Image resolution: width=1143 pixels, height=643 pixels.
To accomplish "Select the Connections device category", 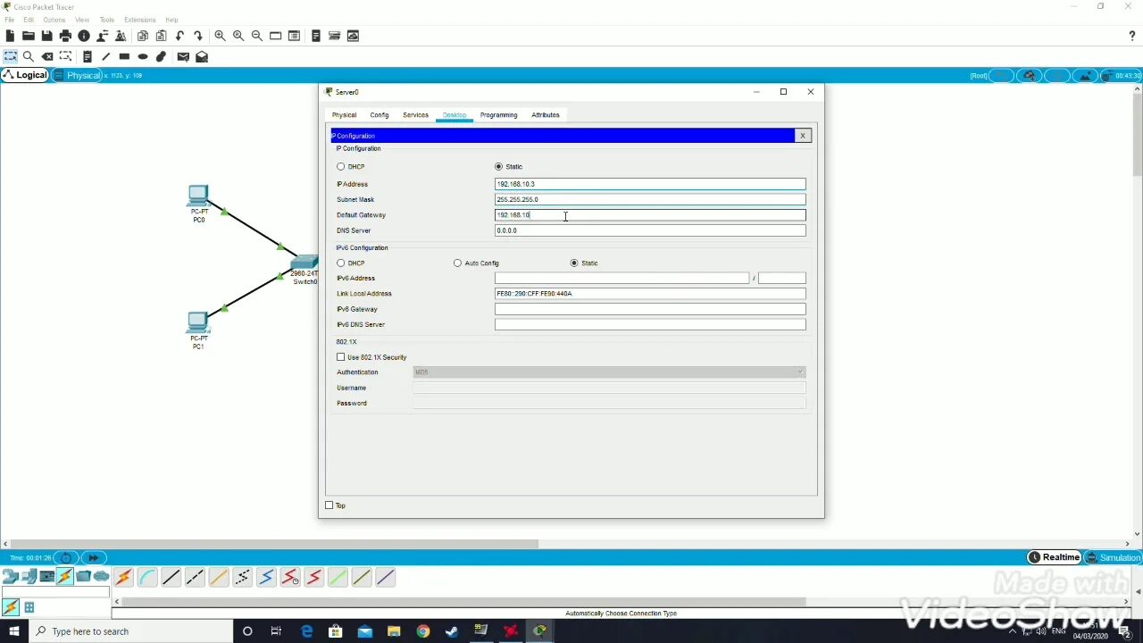I will point(65,577).
